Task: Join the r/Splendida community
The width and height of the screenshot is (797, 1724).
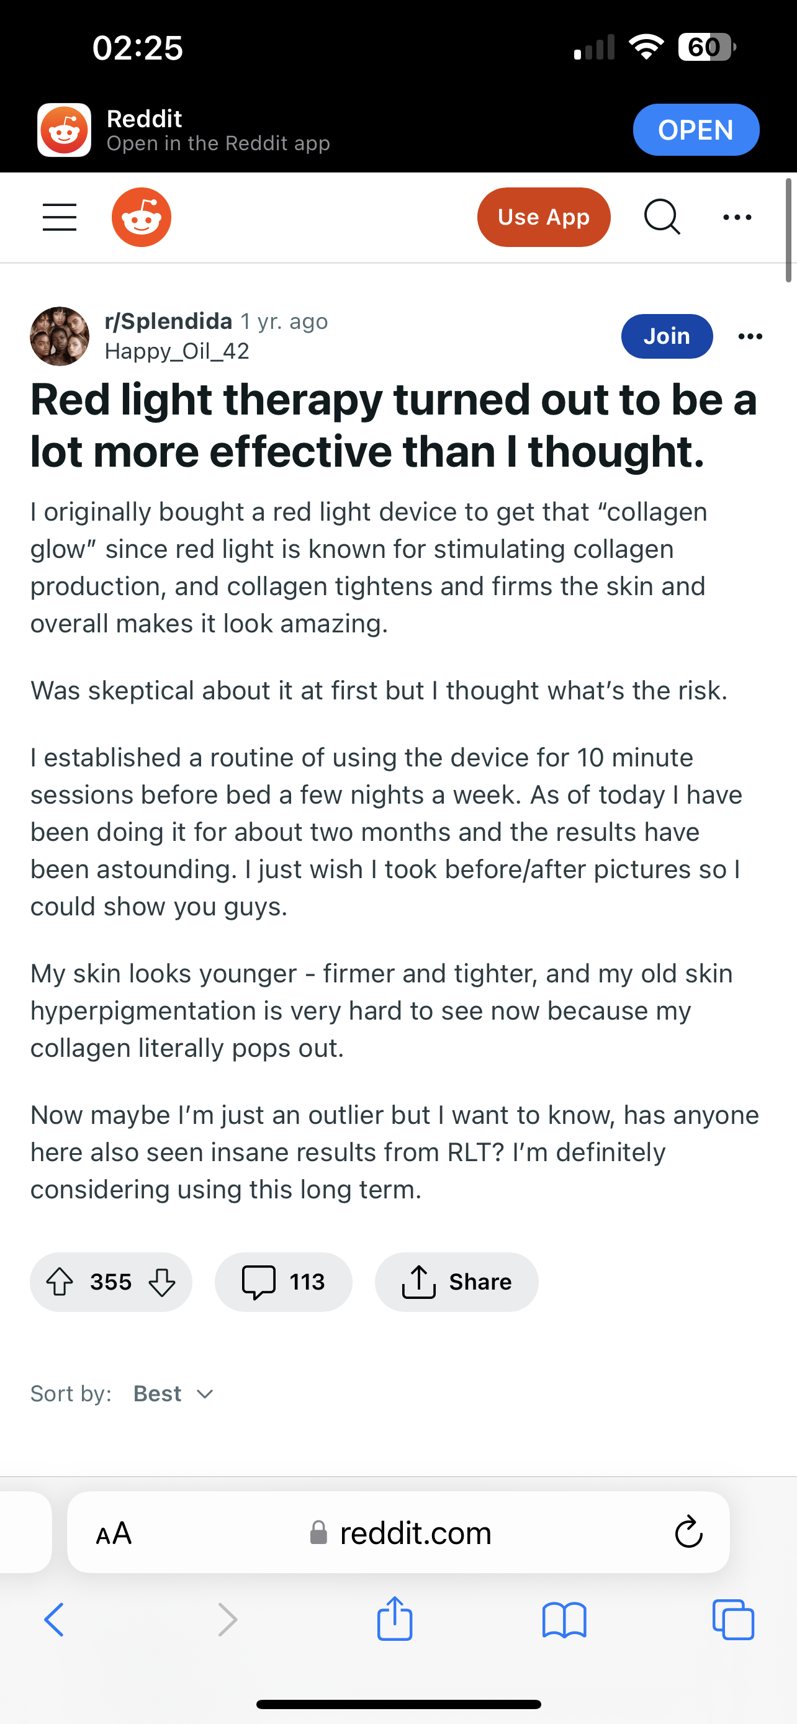Action: [x=667, y=336]
